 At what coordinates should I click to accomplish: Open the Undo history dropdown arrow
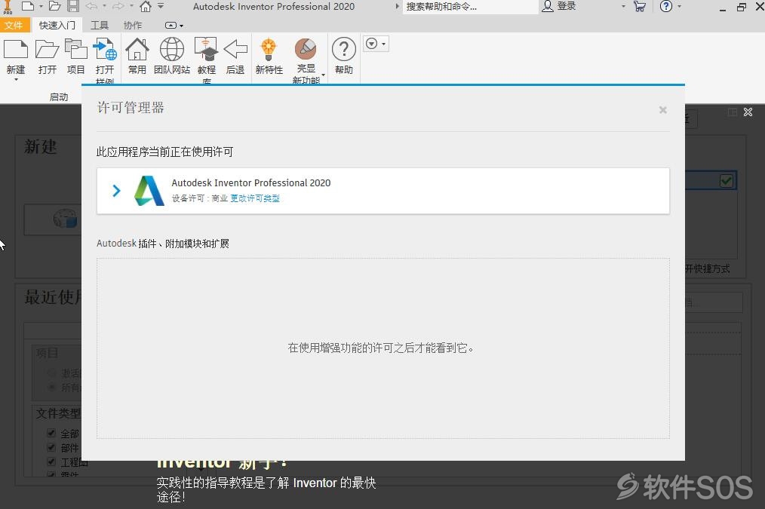(104, 6)
